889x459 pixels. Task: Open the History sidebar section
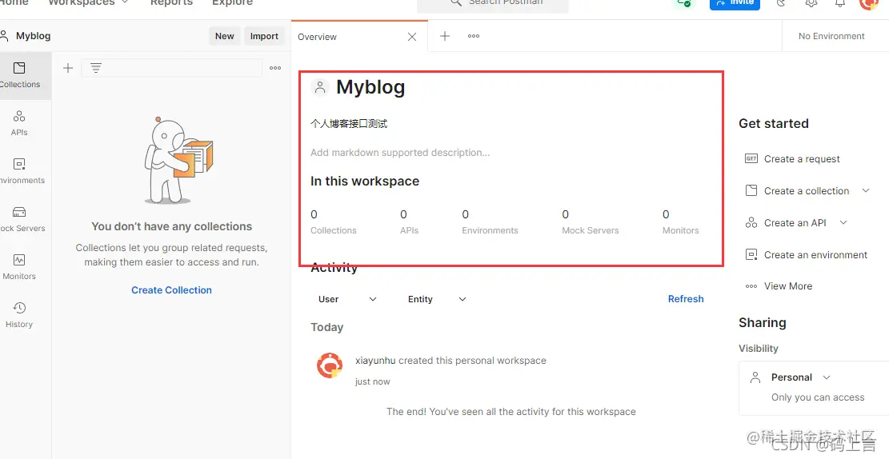(19, 315)
